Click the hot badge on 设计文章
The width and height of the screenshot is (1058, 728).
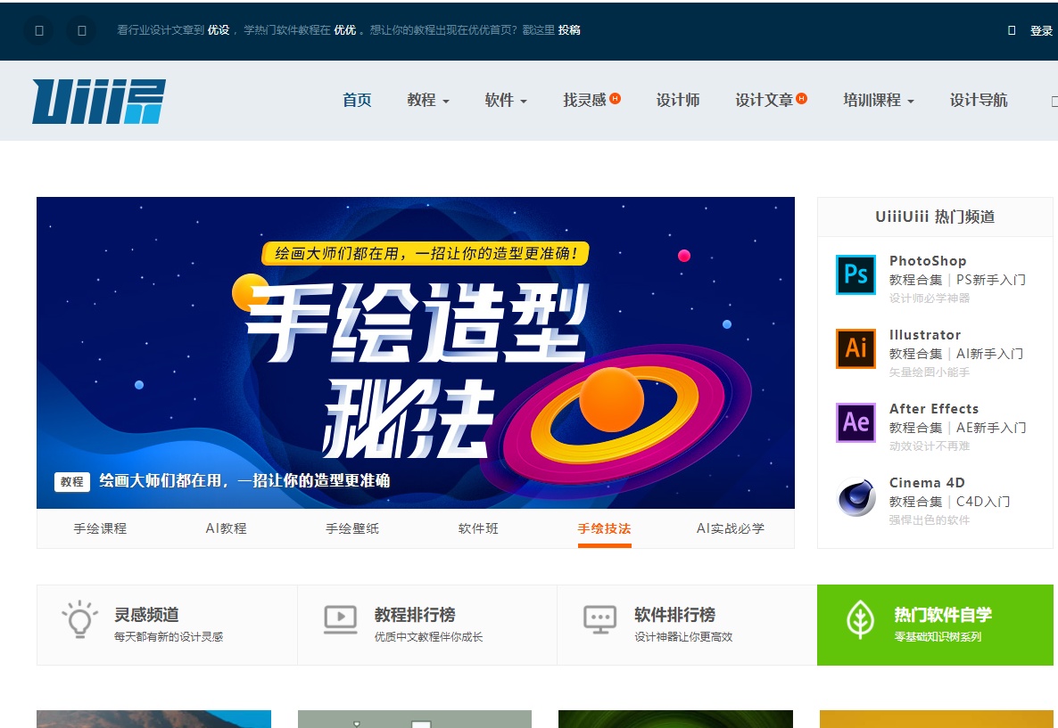(x=801, y=98)
